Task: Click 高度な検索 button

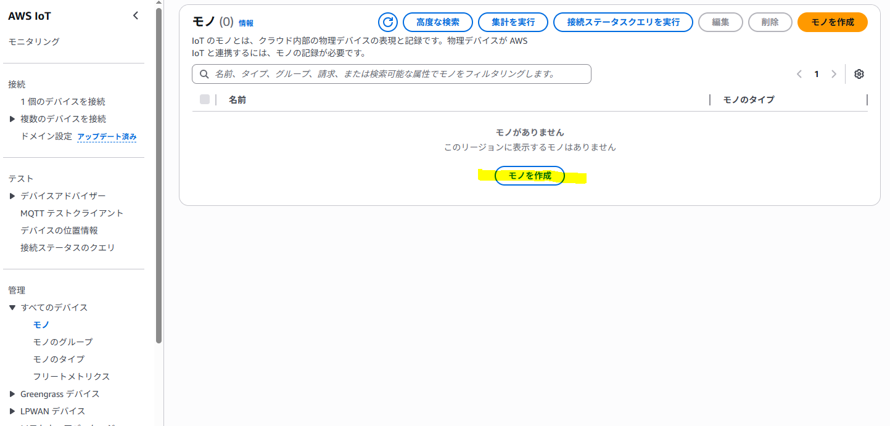Action: click(438, 22)
